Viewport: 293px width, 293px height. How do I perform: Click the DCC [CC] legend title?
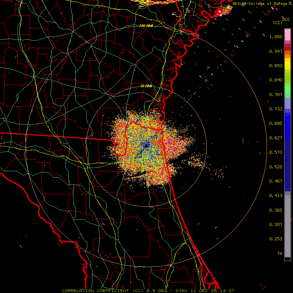pyautogui.click(x=281, y=21)
